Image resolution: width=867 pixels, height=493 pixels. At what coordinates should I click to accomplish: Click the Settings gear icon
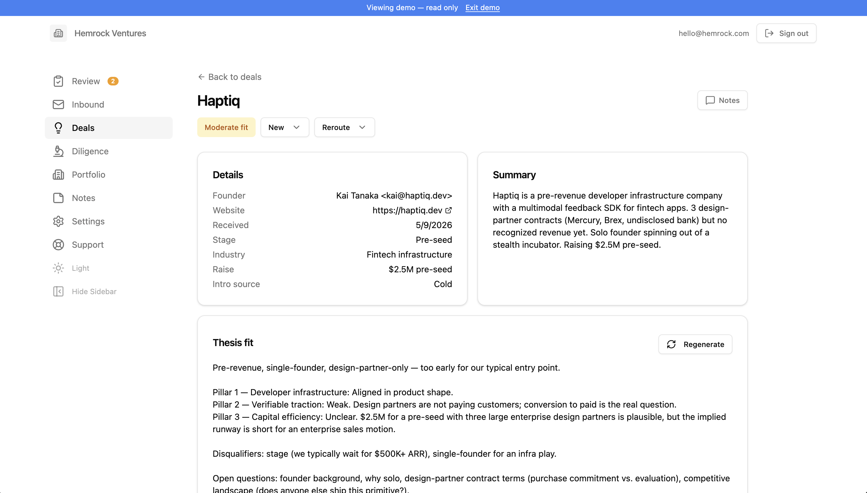[x=58, y=221]
